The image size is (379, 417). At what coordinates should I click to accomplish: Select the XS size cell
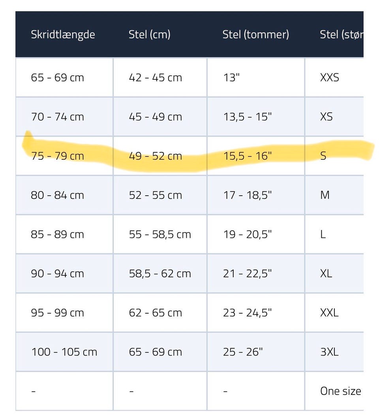coord(326,117)
